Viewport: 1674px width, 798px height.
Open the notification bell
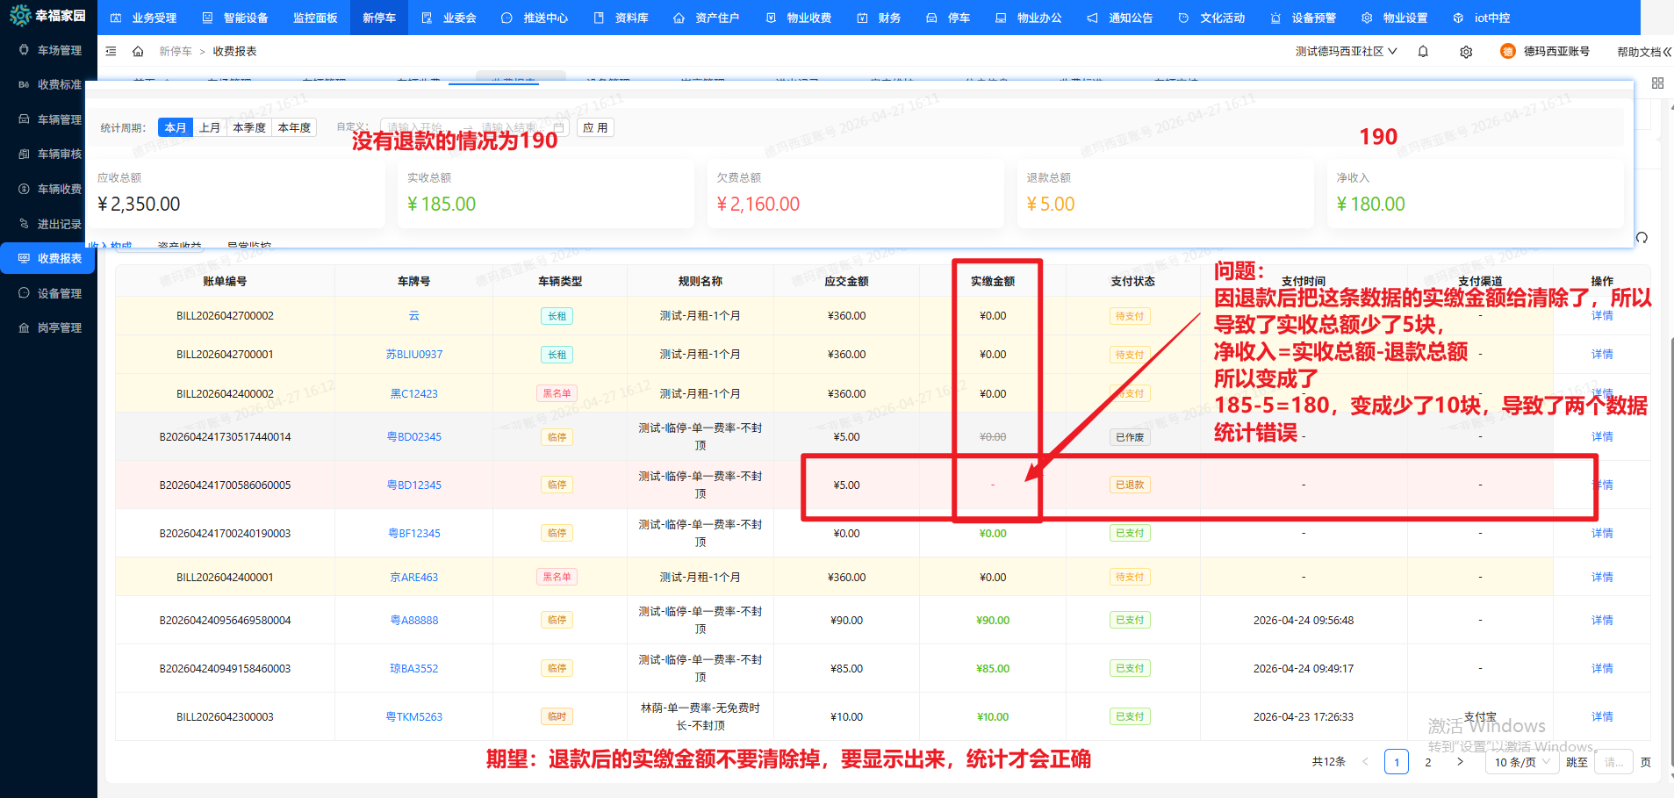click(1423, 52)
